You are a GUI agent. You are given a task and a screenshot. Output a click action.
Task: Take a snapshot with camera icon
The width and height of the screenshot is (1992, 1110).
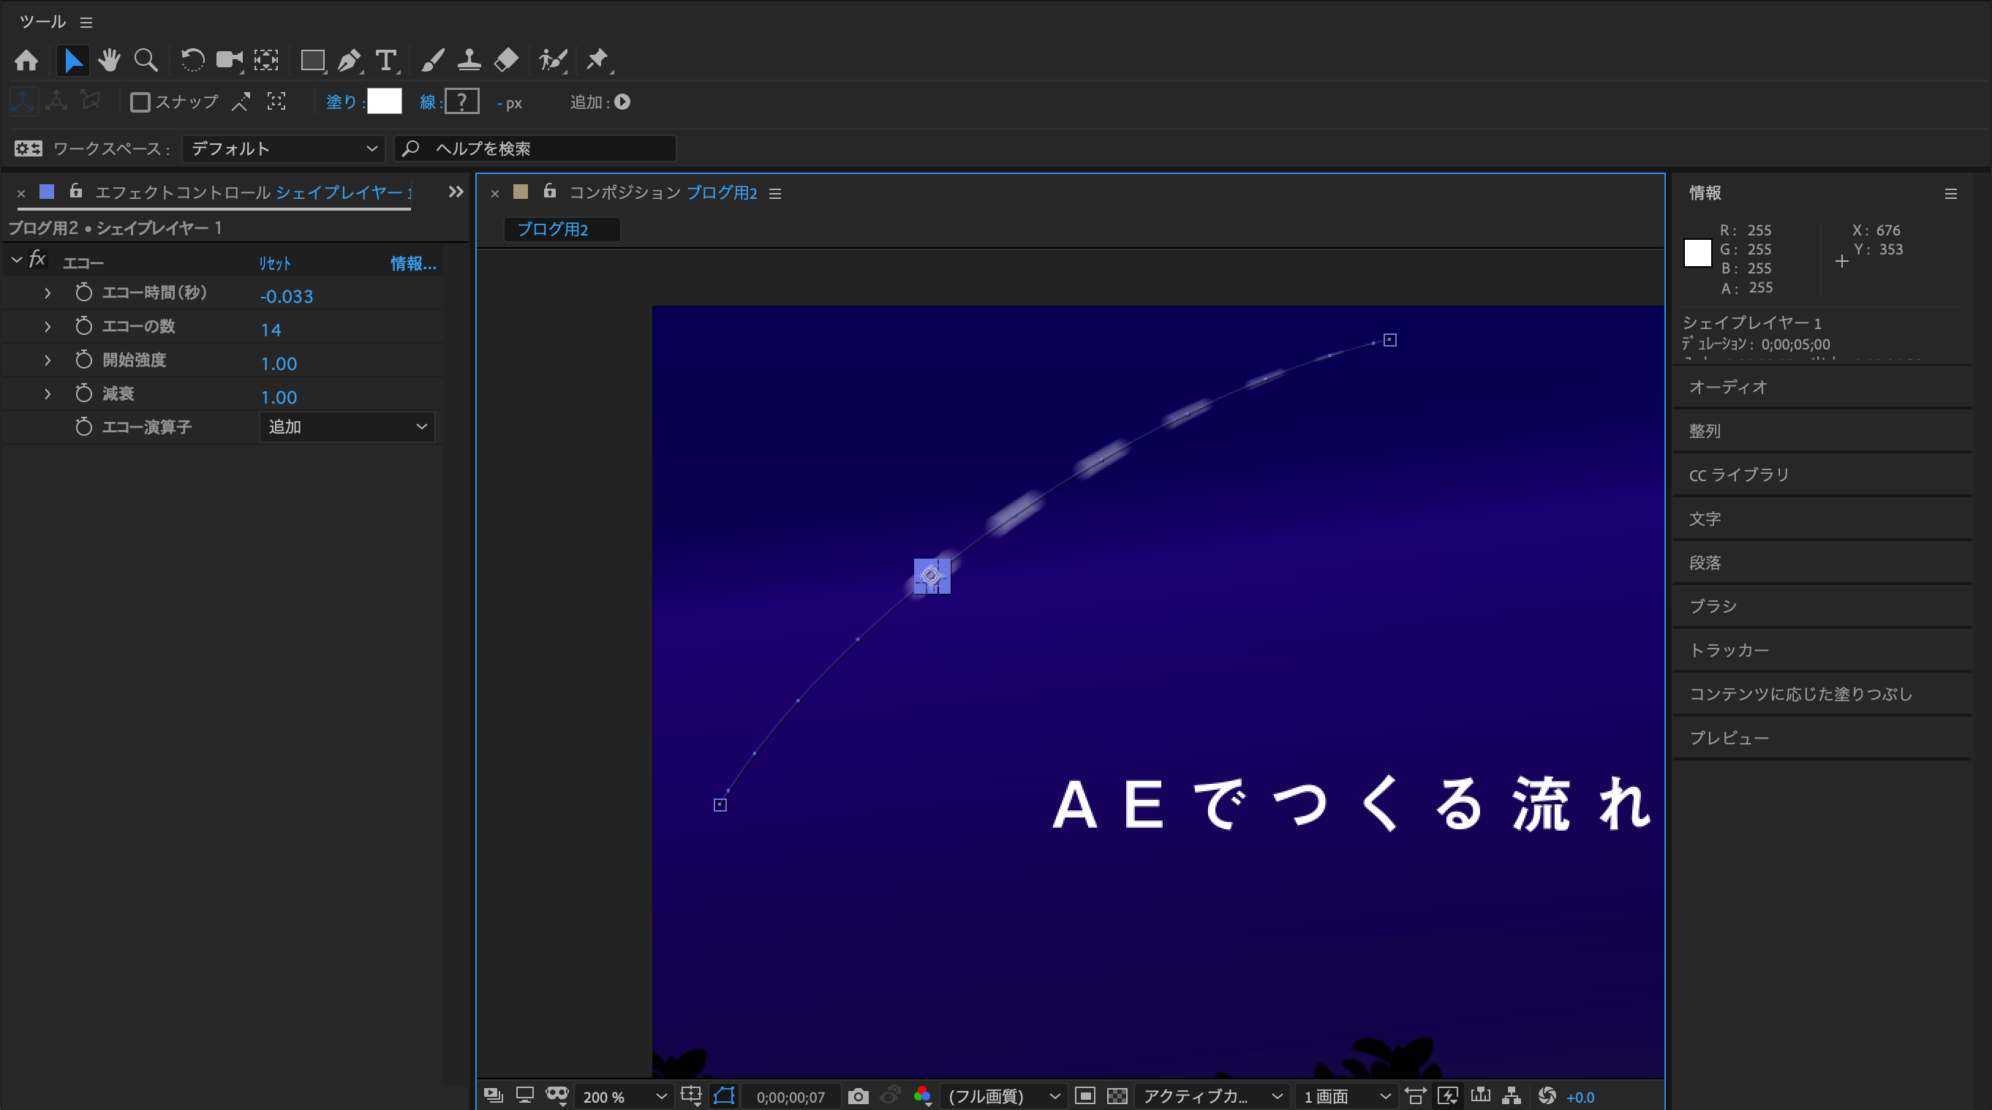858,1096
